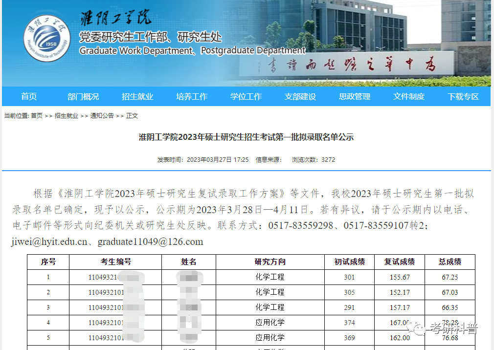Click the 姓名 column header
This screenshot has width=494, height=350.
189,262
